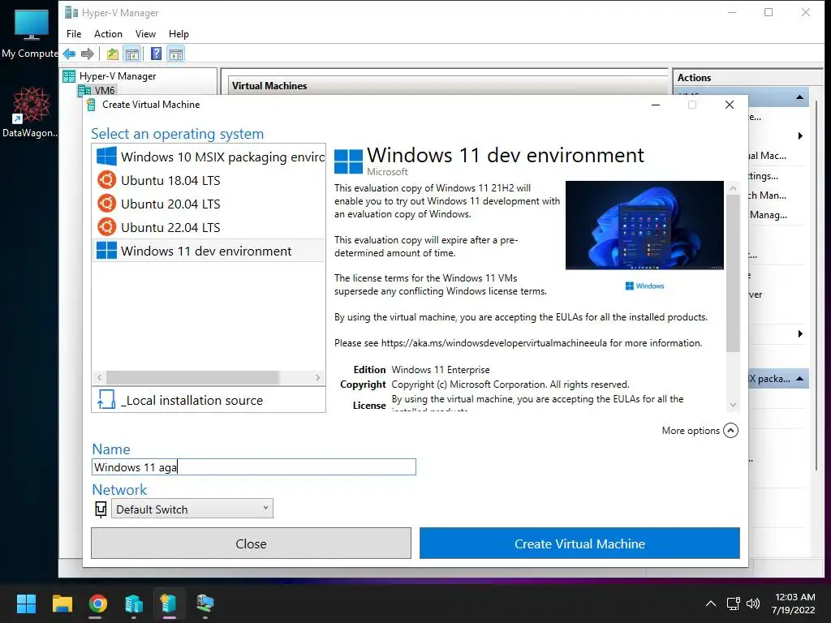Click the Edition value Windows 11 Enterprise
831x623 pixels.
tap(441, 370)
